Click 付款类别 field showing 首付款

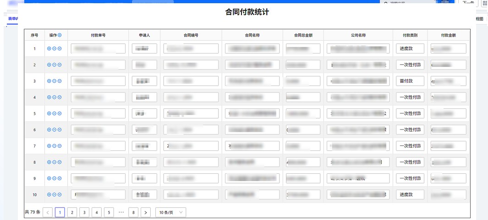pyautogui.click(x=410, y=81)
